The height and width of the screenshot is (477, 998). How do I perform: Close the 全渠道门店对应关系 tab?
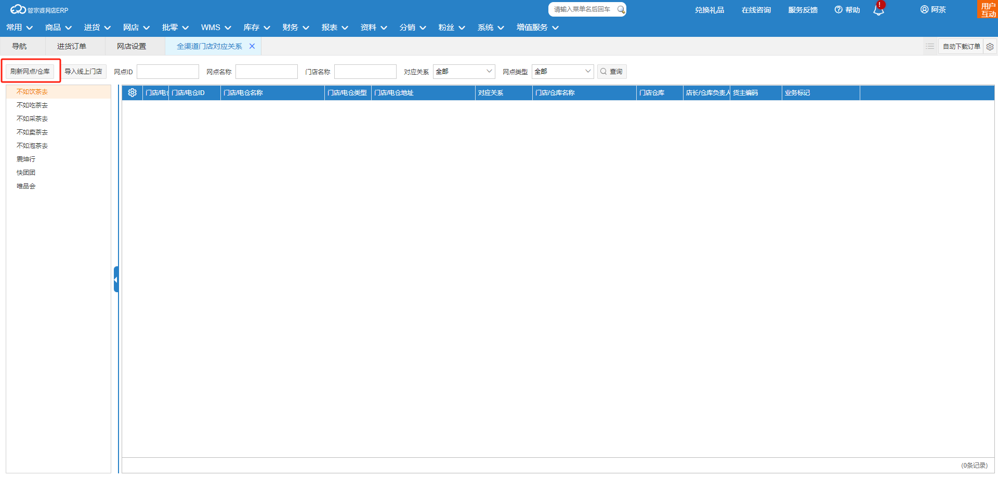252,46
